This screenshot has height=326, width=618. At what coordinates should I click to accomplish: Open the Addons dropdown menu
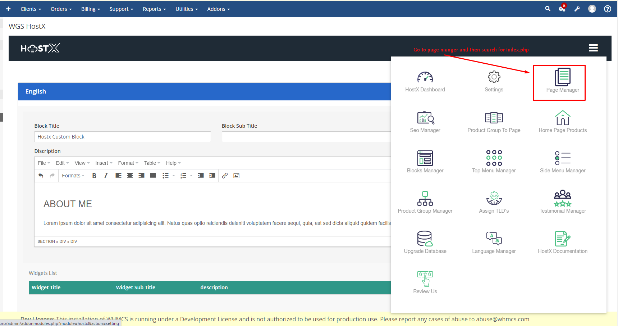tap(219, 9)
